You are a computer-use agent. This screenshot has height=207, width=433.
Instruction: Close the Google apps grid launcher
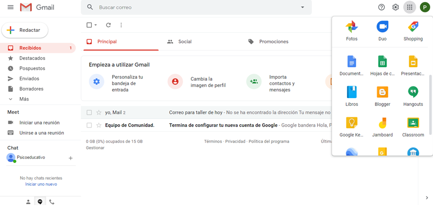pos(409,7)
